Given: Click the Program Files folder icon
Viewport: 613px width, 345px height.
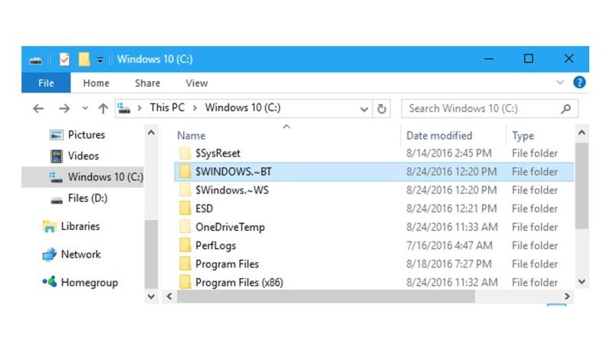Looking at the screenshot, I should (x=185, y=264).
